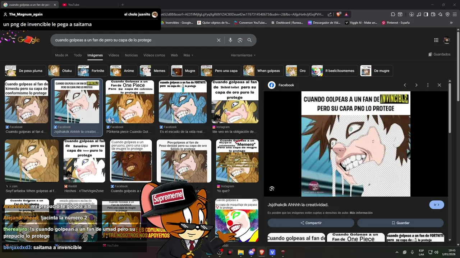Open Google account profile avatar
Screen dimensions: 460x258
pyautogui.click(x=447, y=40)
